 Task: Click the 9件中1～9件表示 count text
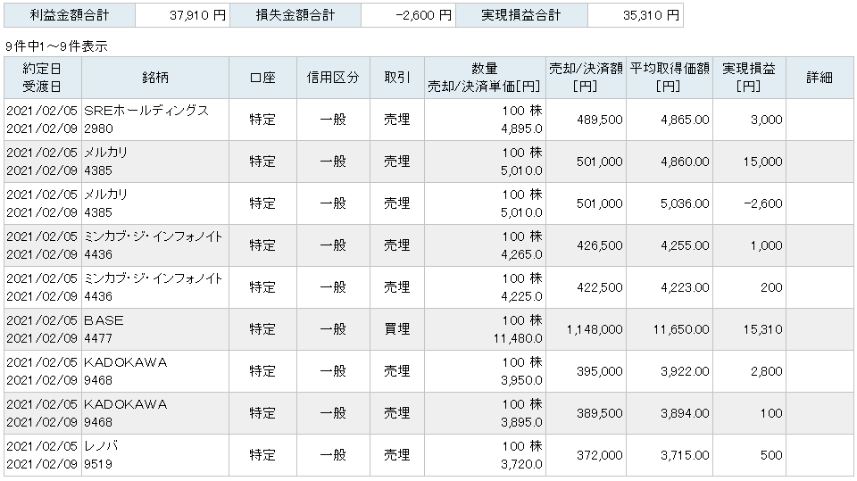pos(56,47)
